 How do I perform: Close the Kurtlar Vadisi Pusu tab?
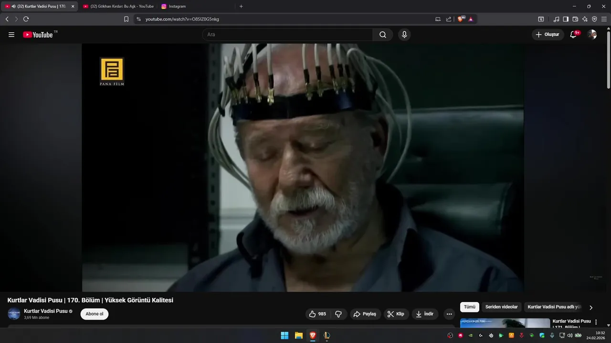coord(73,6)
